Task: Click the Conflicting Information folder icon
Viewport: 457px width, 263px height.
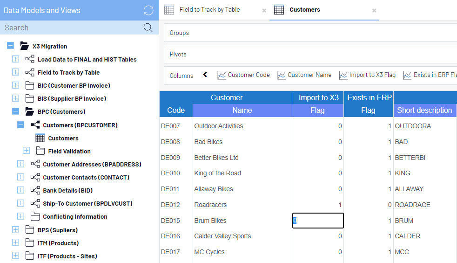Action: pos(35,216)
